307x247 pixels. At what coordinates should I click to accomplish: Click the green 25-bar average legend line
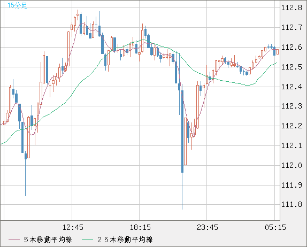coord(87,240)
